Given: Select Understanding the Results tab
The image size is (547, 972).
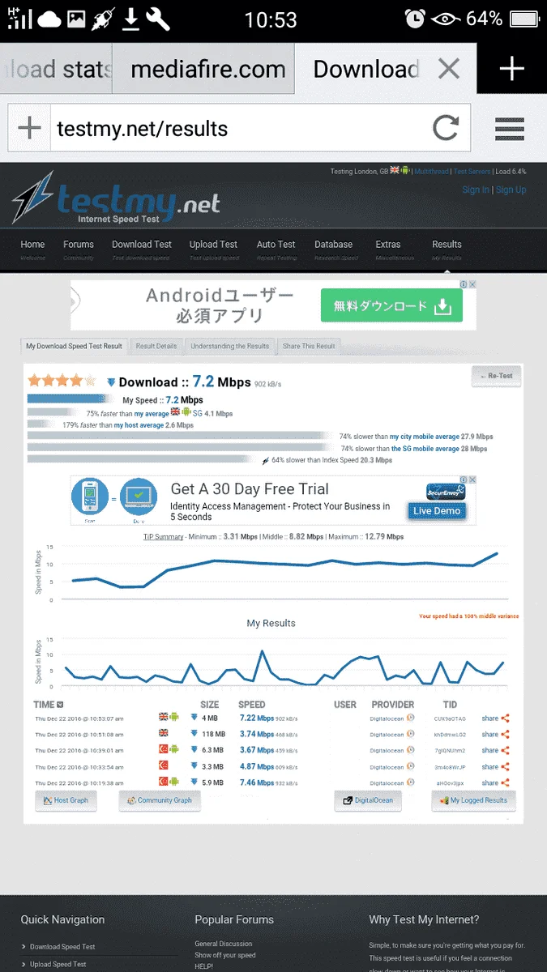Looking at the screenshot, I should 230,346.
